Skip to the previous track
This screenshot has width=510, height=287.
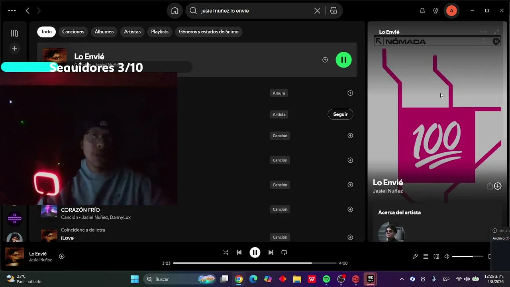[239, 252]
